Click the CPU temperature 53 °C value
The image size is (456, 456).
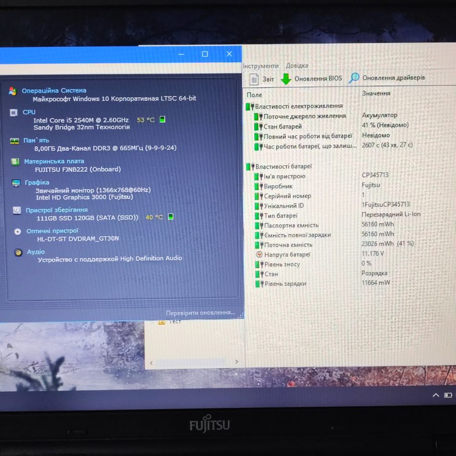pos(145,120)
